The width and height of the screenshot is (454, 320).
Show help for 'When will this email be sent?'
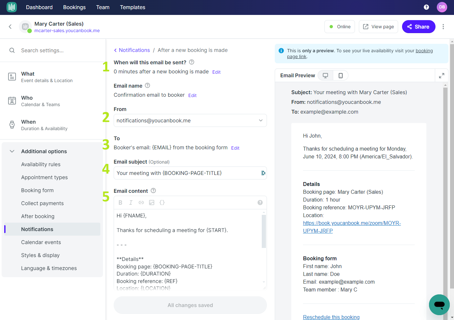pyautogui.click(x=192, y=62)
